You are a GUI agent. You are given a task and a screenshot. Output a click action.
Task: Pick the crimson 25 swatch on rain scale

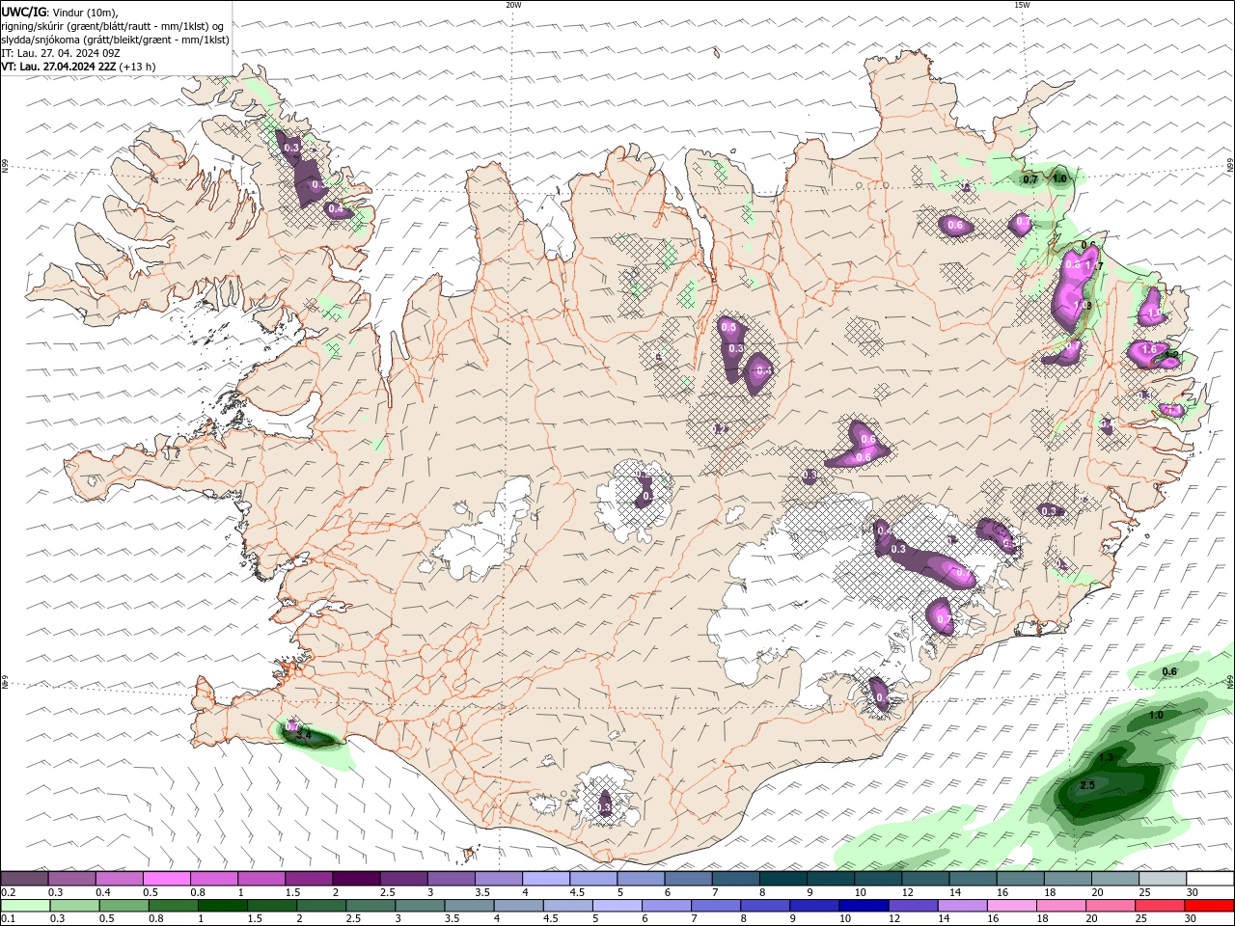point(1160,906)
